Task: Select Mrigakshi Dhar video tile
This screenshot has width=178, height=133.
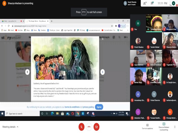Action: pyautogui.click(x=170, y=23)
